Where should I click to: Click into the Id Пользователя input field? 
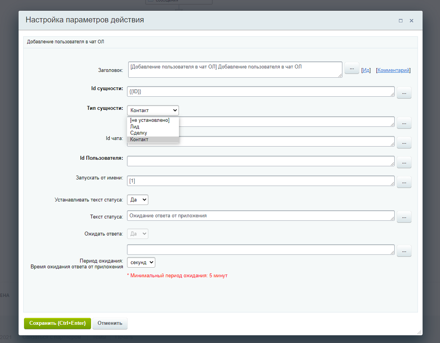[x=260, y=161]
